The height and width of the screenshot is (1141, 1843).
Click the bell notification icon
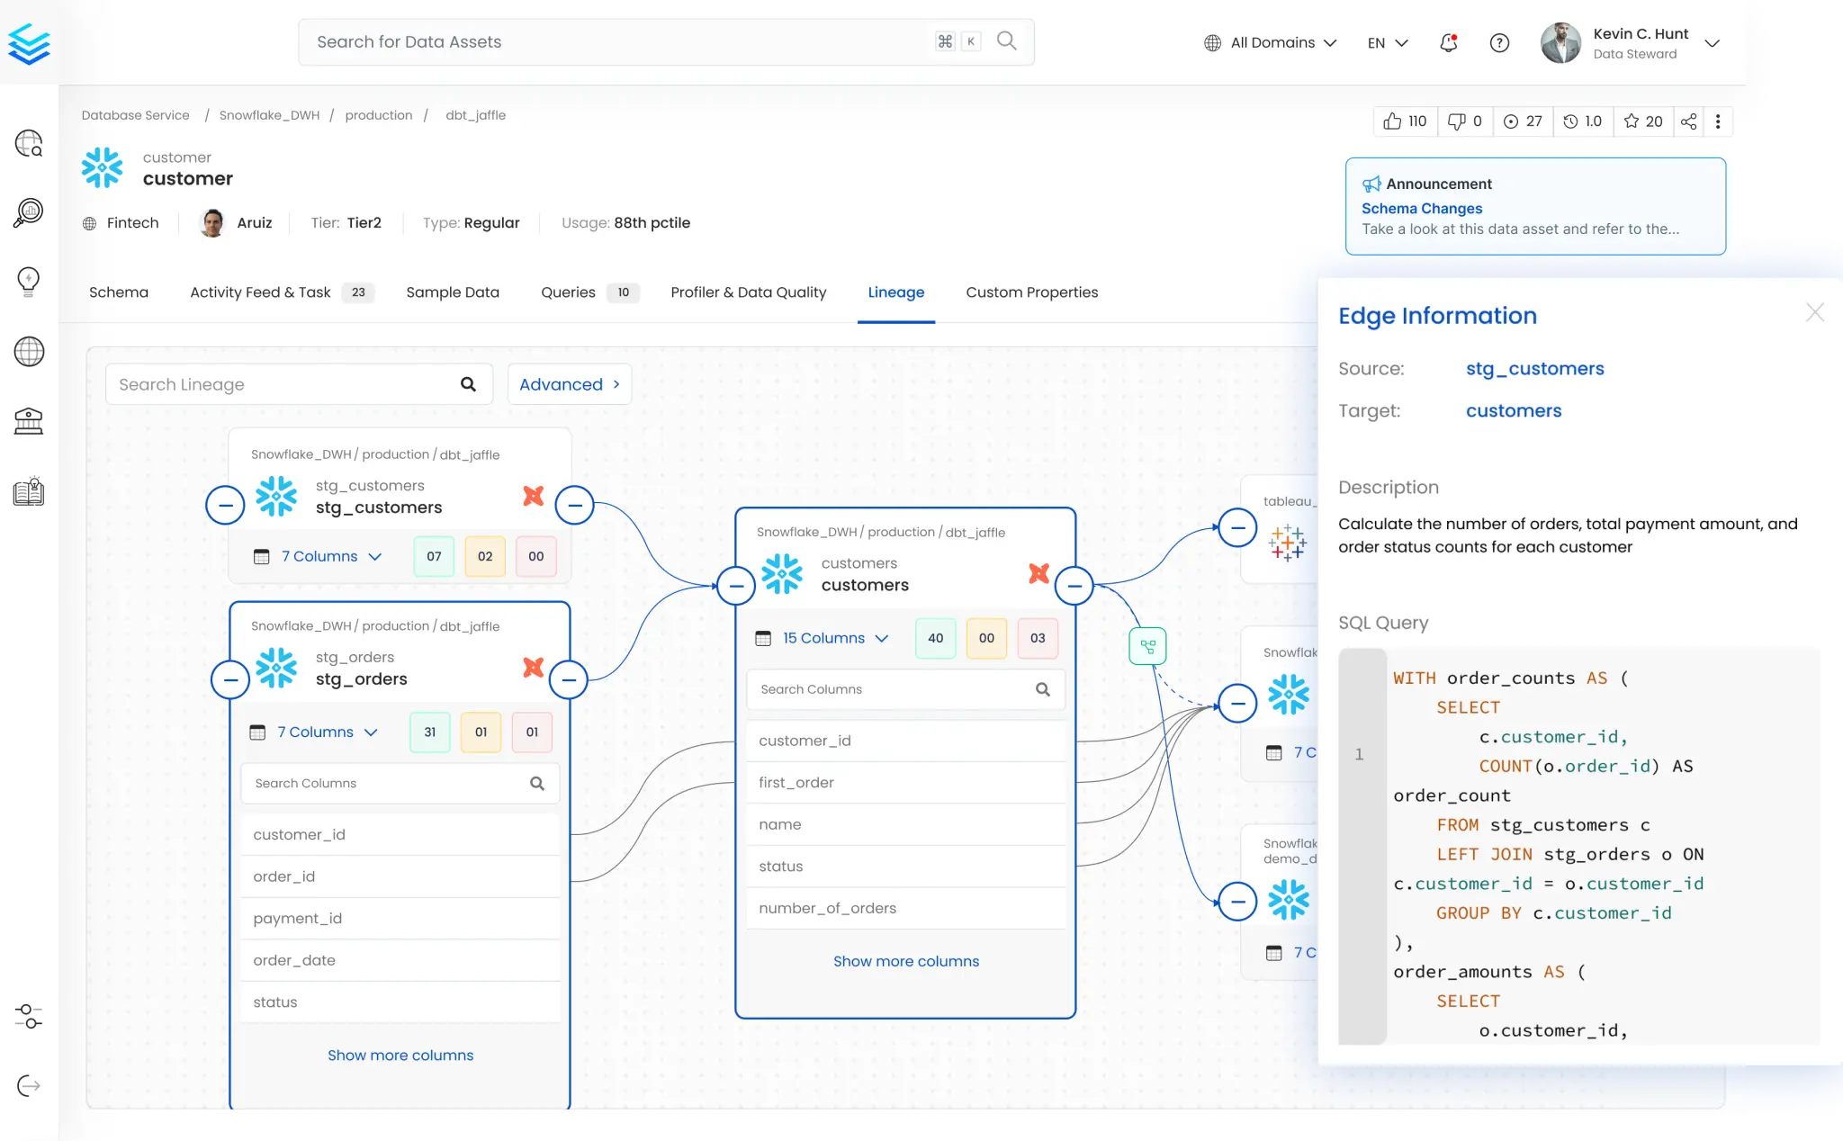point(1448,42)
